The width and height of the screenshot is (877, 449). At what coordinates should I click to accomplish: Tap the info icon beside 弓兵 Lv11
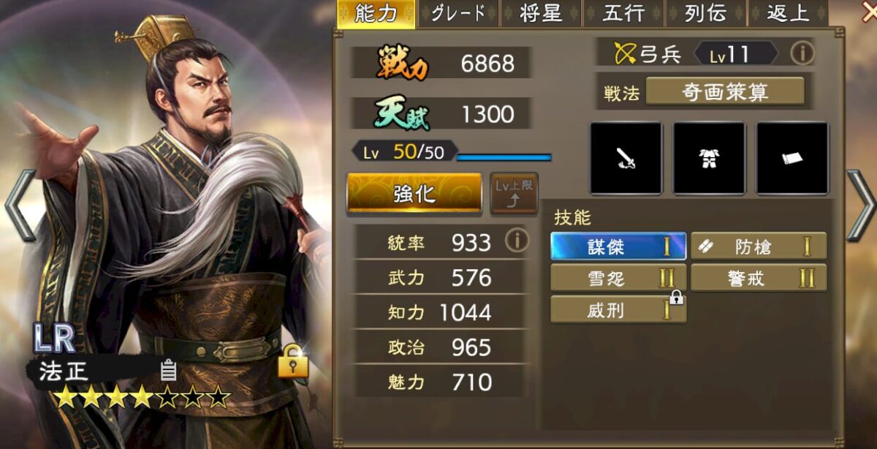pyautogui.click(x=802, y=53)
